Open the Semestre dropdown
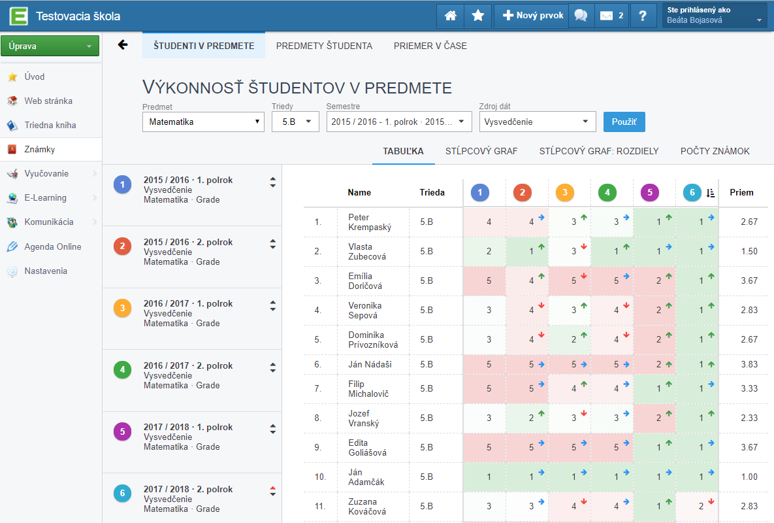Image resolution: width=774 pixels, height=523 pixels. coord(399,122)
